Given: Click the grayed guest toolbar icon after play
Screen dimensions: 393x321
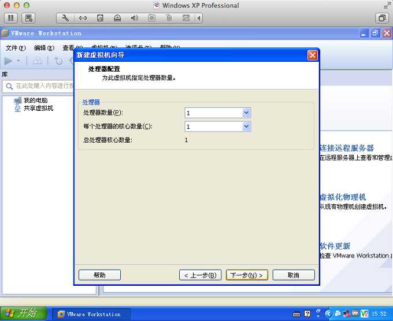Looking at the screenshot, I should tap(38, 61).
